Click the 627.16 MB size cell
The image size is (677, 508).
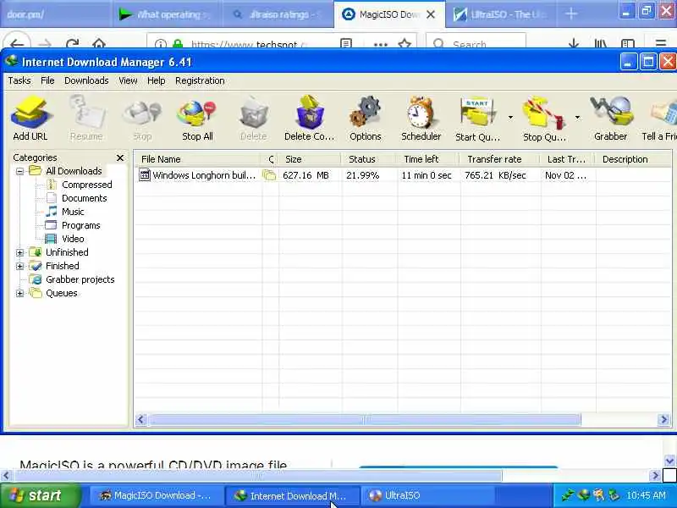tap(305, 175)
